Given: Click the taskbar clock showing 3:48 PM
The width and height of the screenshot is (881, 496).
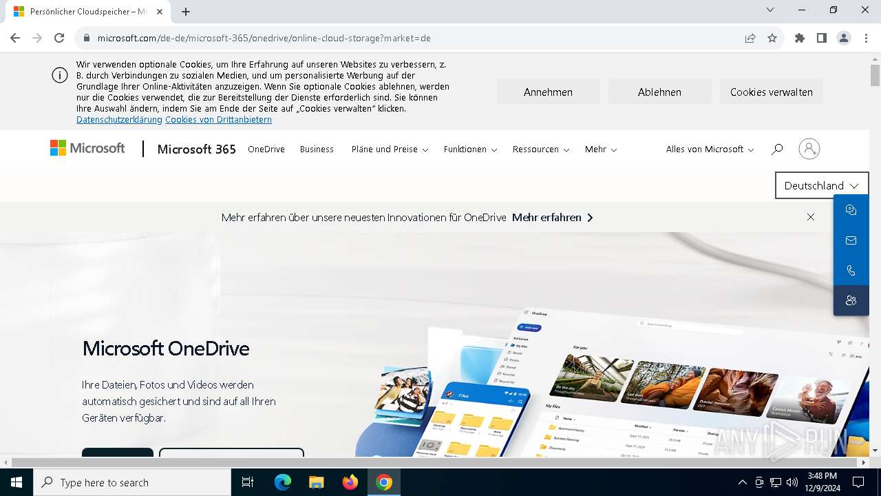Looking at the screenshot, I should pos(822,482).
